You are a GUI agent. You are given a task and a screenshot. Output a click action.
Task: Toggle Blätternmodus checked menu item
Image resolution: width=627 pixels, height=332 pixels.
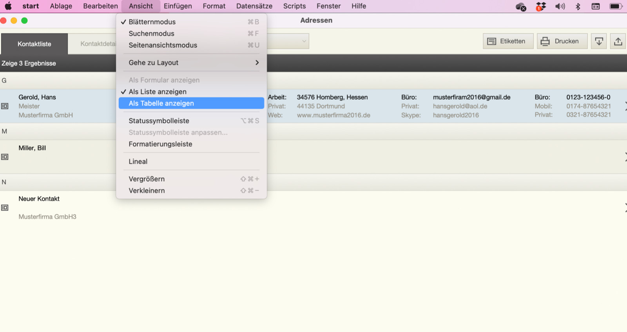[192, 22]
